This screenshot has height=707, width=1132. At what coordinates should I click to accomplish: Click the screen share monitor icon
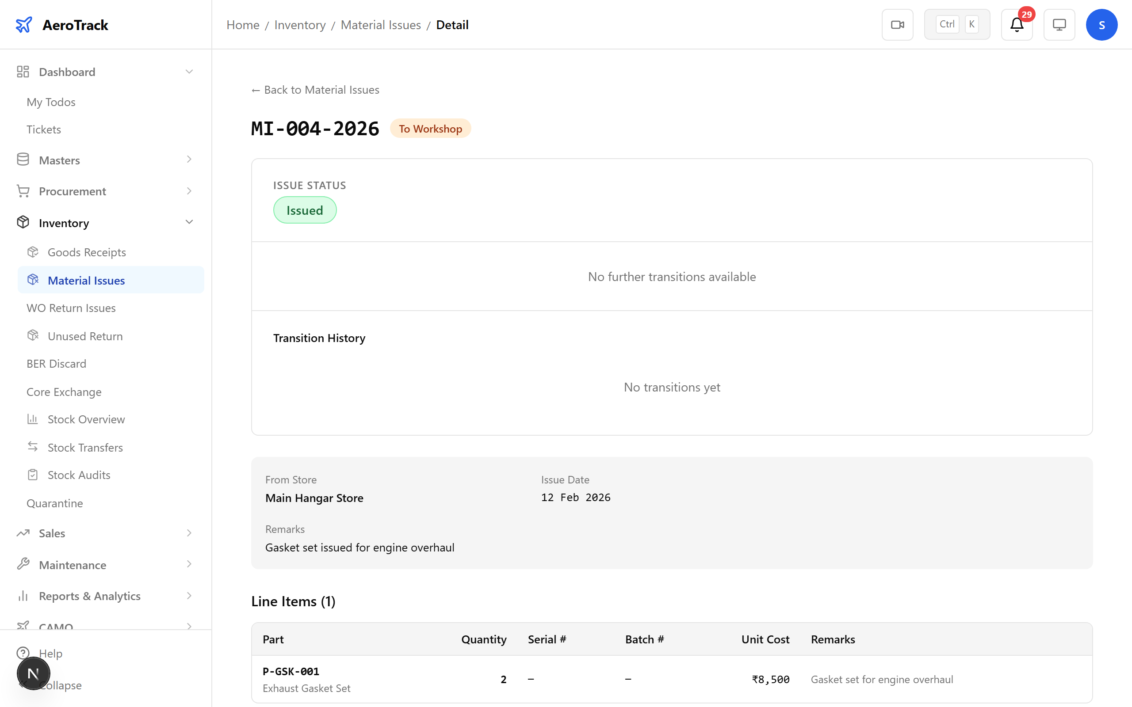(1059, 24)
